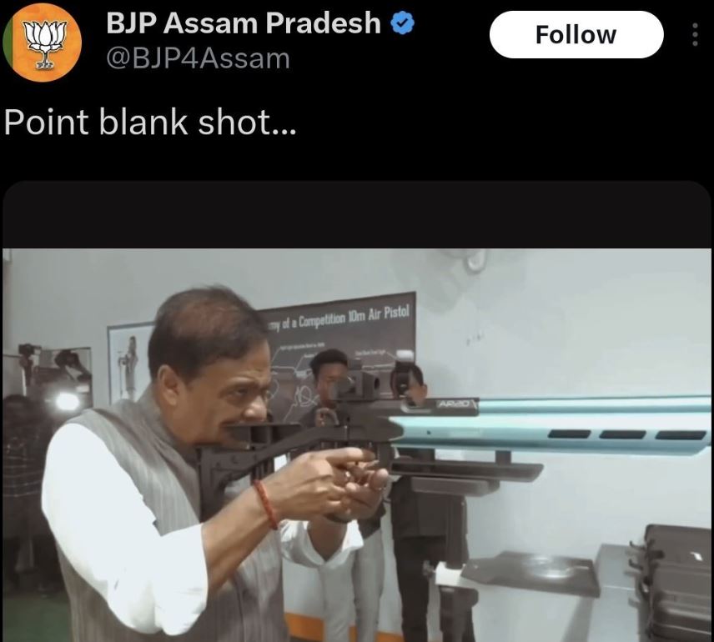Click the red thread on the man's wrist

click(x=266, y=504)
